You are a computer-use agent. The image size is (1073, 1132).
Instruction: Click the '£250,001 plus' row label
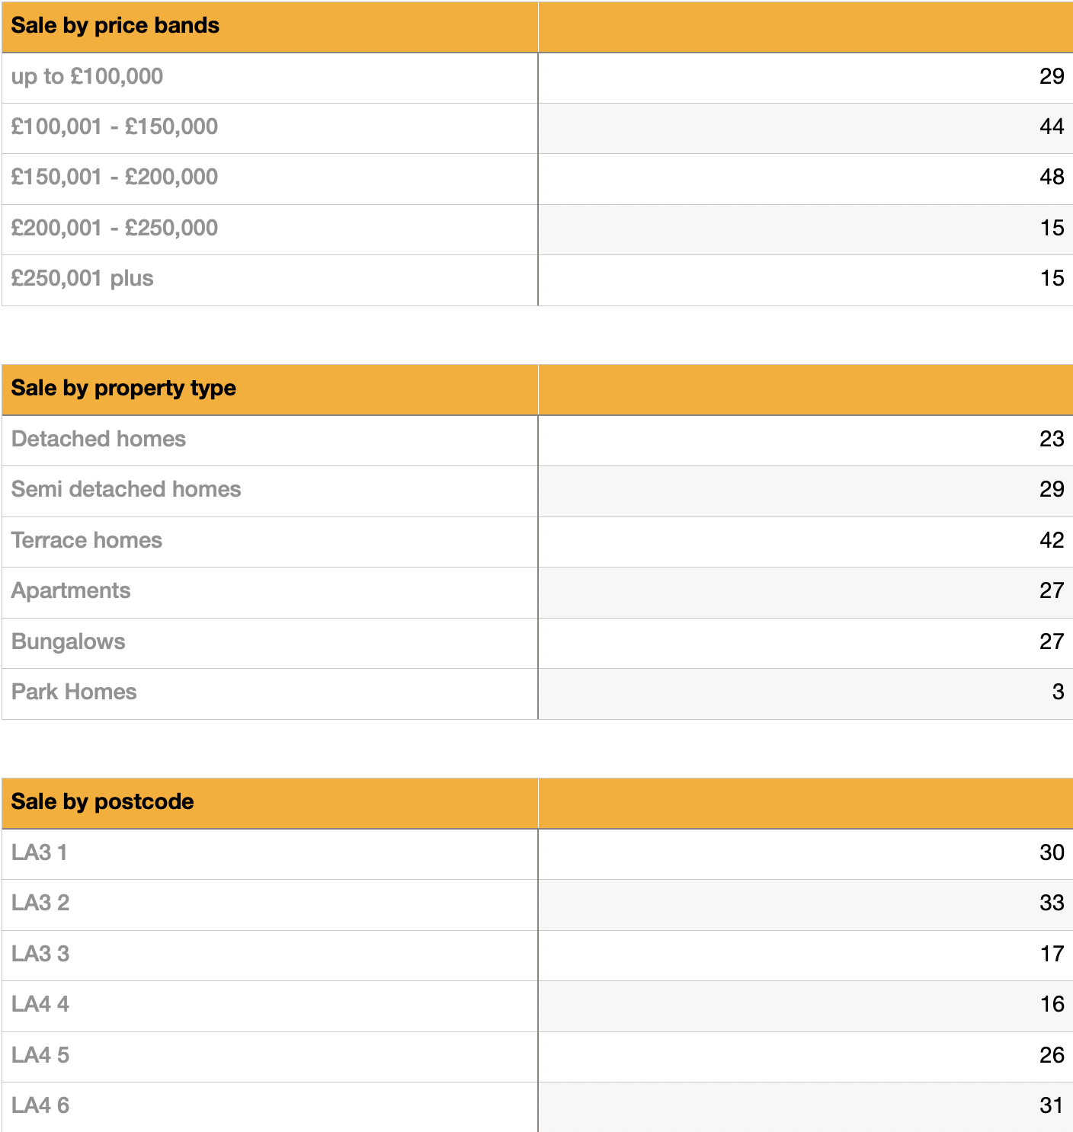pos(82,279)
